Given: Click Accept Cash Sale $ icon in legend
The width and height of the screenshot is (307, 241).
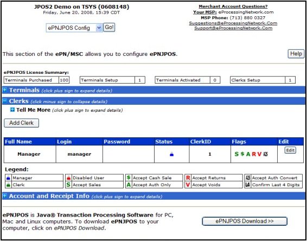Looking at the screenshot, I should coord(129,177).
